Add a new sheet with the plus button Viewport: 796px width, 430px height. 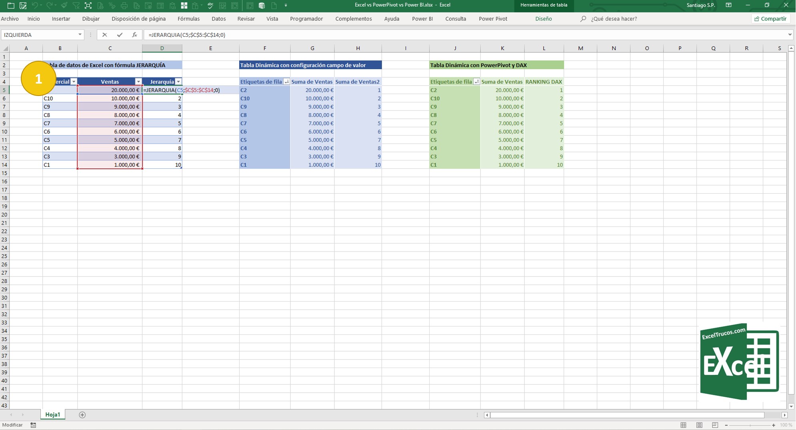[82, 415]
